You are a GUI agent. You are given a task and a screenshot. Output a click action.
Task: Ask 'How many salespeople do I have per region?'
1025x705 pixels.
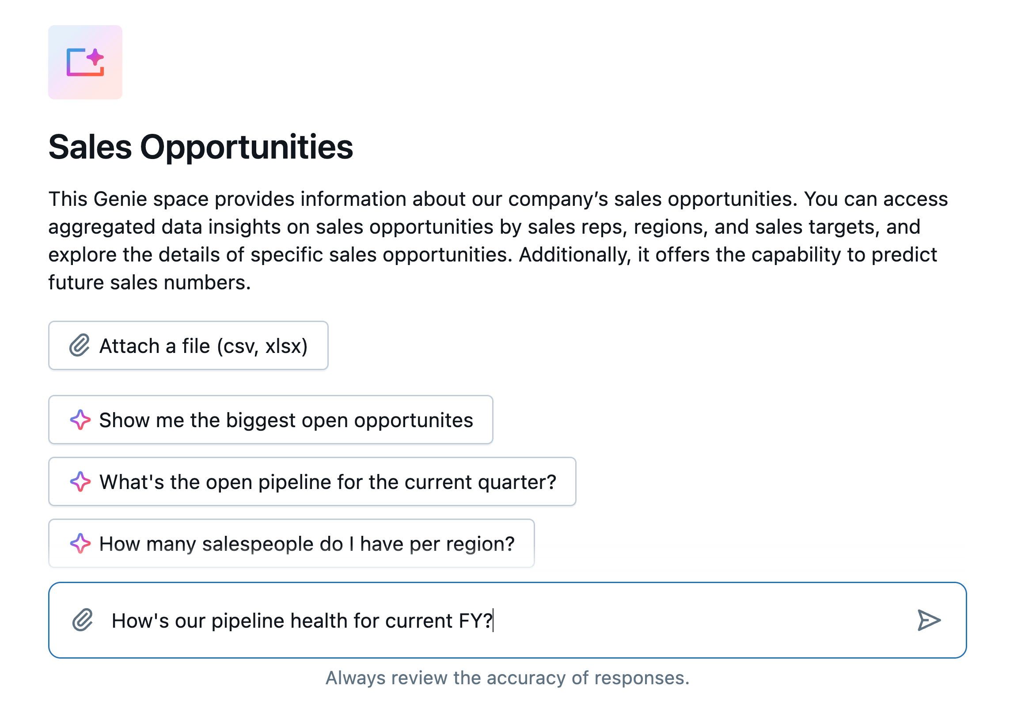click(x=307, y=544)
